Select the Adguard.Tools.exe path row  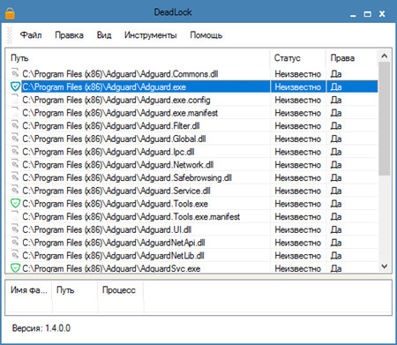(116, 204)
